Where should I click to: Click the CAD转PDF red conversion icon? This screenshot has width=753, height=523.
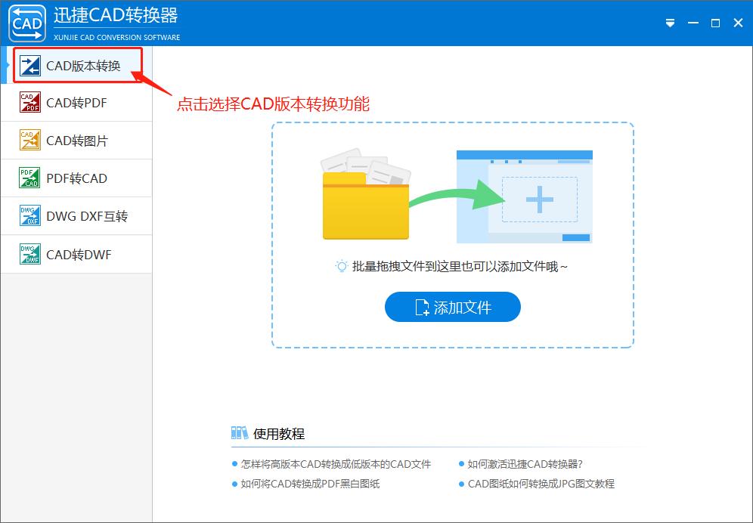coord(29,103)
